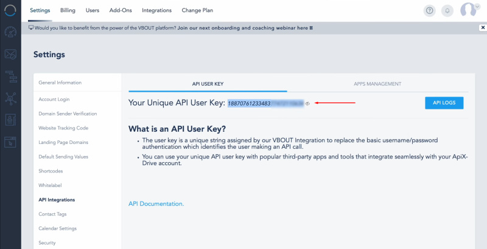Open the API Documentation link

pos(156,204)
